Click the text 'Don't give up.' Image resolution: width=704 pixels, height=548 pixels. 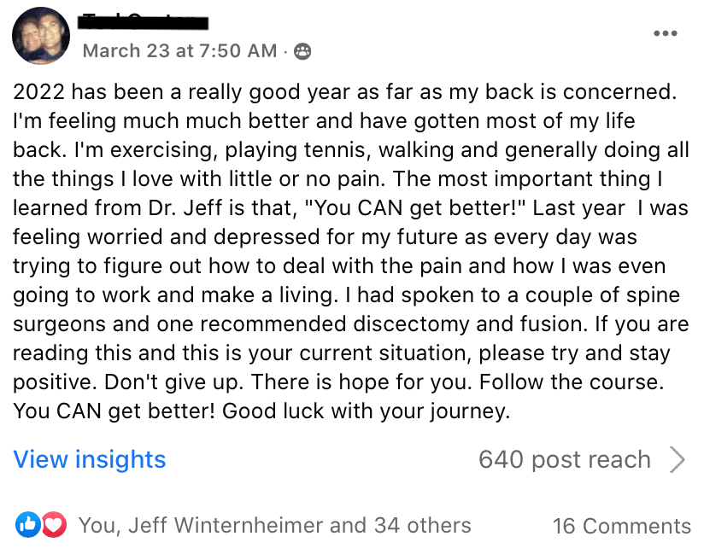tap(173, 382)
